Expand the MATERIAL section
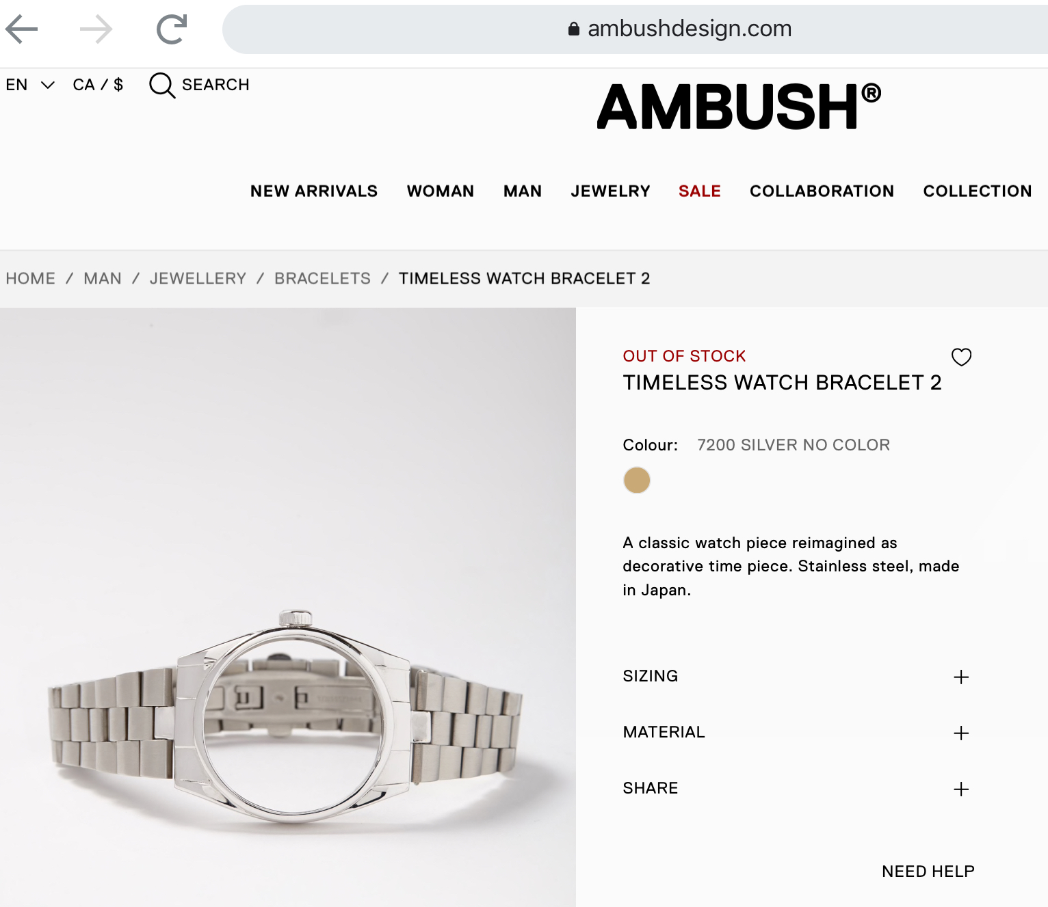The height and width of the screenshot is (907, 1048). coord(796,732)
